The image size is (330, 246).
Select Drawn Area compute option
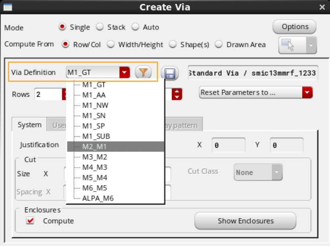(219, 44)
